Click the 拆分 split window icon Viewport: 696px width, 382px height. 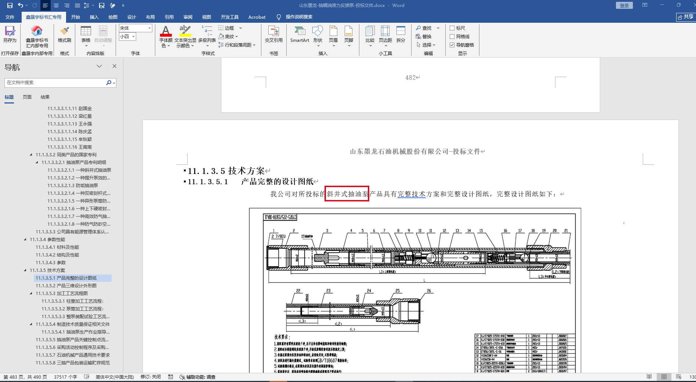(401, 34)
